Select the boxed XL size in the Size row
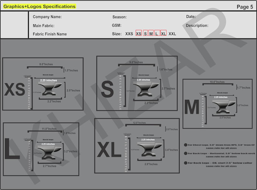 pyautogui.click(x=163, y=34)
